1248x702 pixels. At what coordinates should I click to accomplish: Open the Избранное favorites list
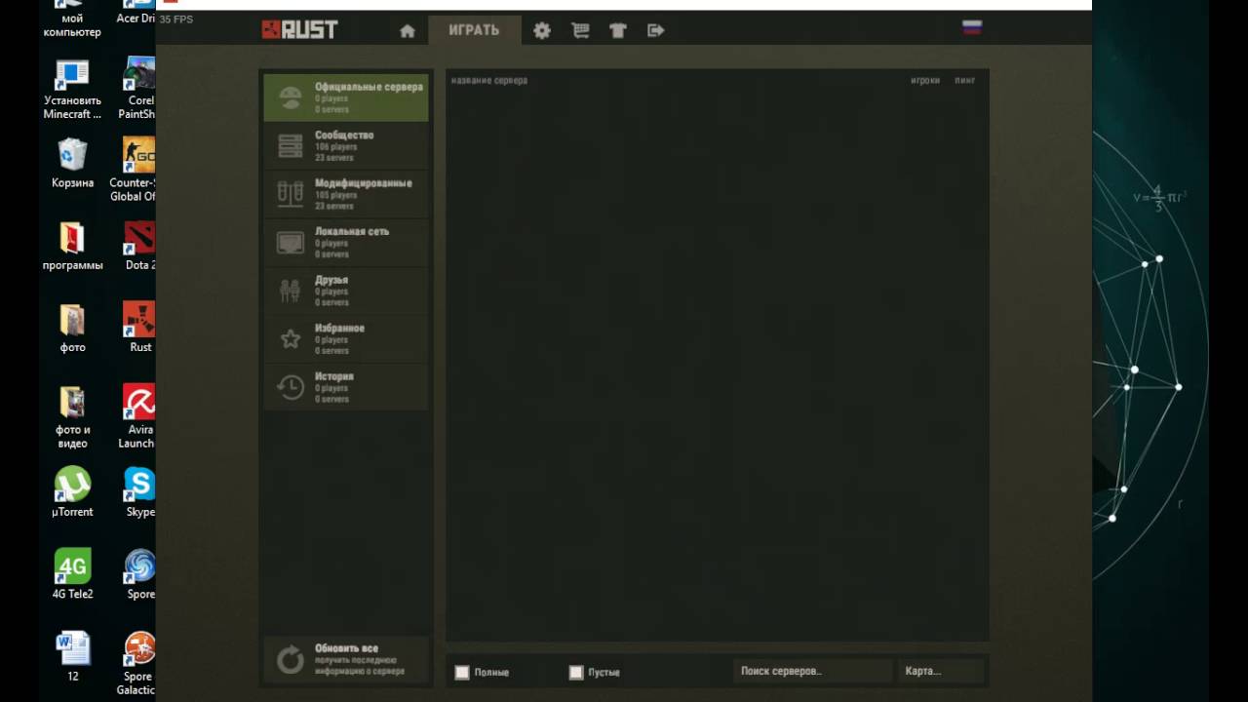click(x=346, y=339)
